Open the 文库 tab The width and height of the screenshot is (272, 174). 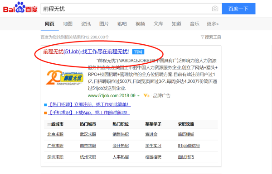tap(158, 24)
